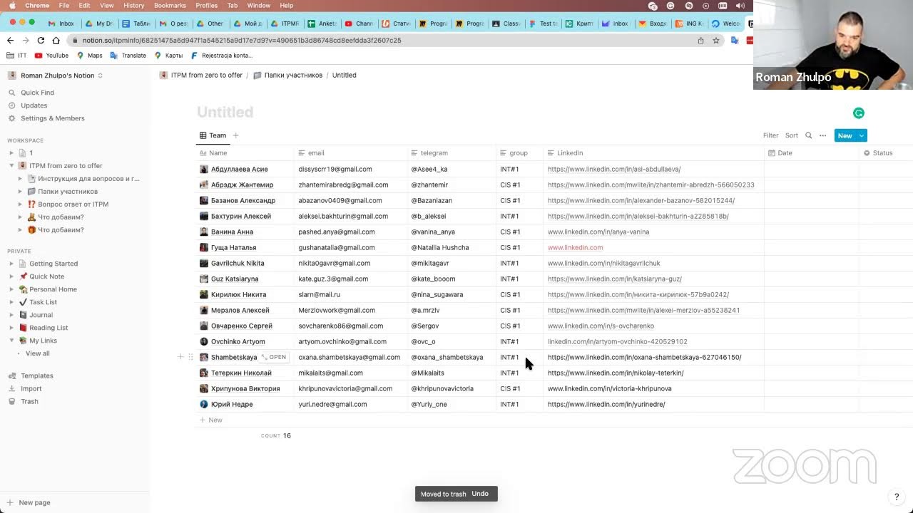Expand the ITPM from zero to offer tree item
The height and width of the screenshot is (513, 913).
click(x=11, y=166)
